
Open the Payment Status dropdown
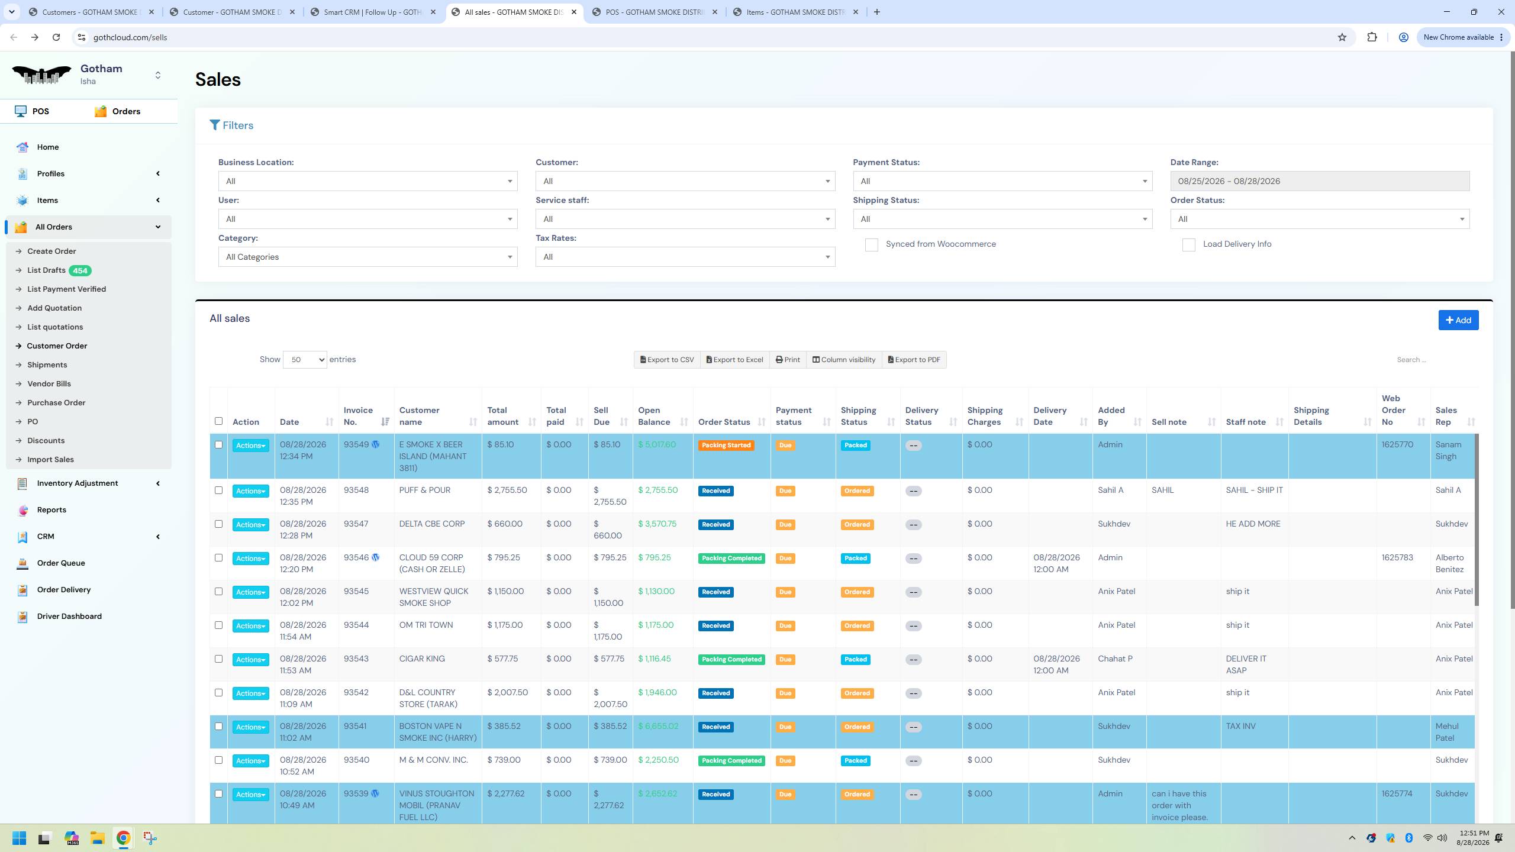click(1003, 181)
